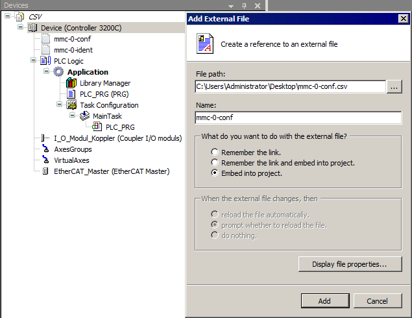Screen dimensions: 412x318
Task: Click the mmc-0-conf file icon
Action: (x=45, y=39)
